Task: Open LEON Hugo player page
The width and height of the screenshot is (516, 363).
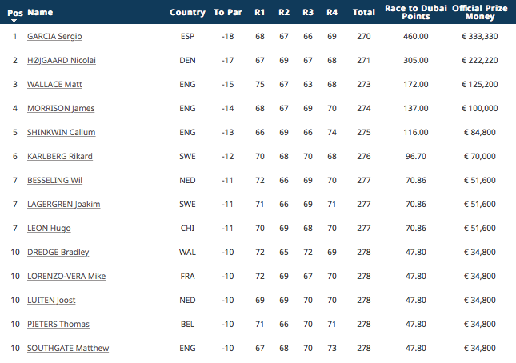Action: pyautogui.click(x=49, y=229)
